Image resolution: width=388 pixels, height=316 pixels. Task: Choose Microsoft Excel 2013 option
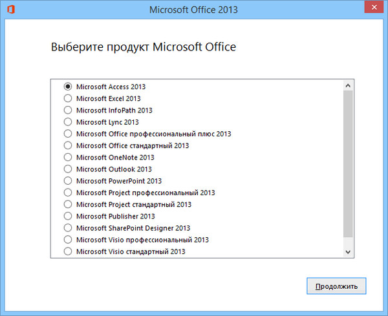coord(68,98)
